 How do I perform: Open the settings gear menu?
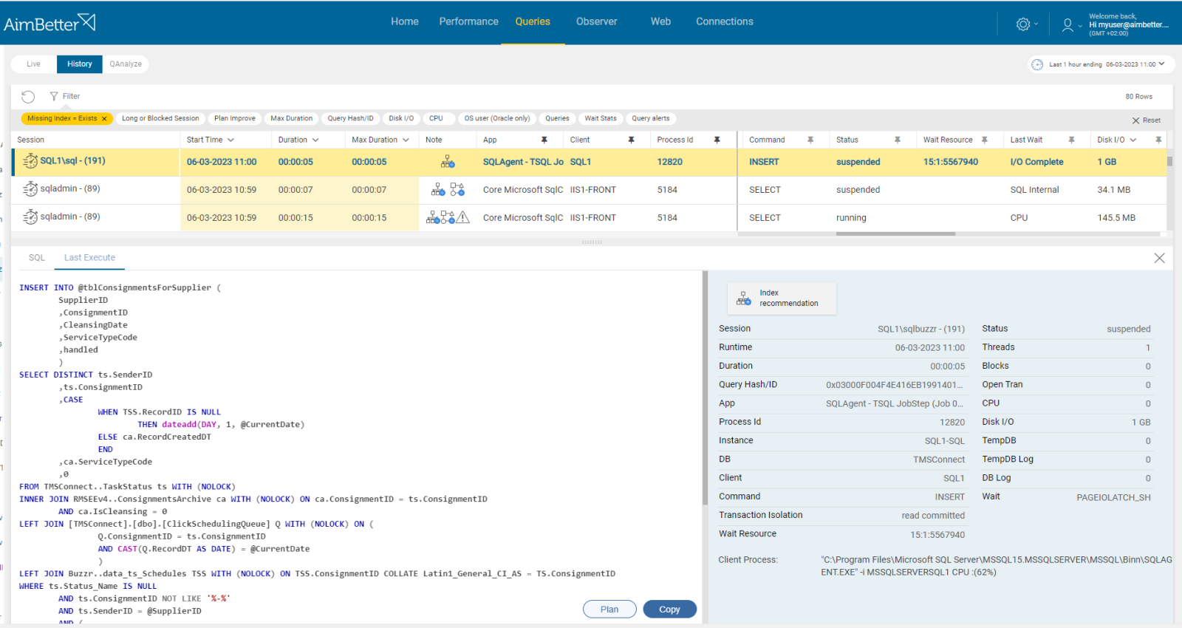point(1023,24)
